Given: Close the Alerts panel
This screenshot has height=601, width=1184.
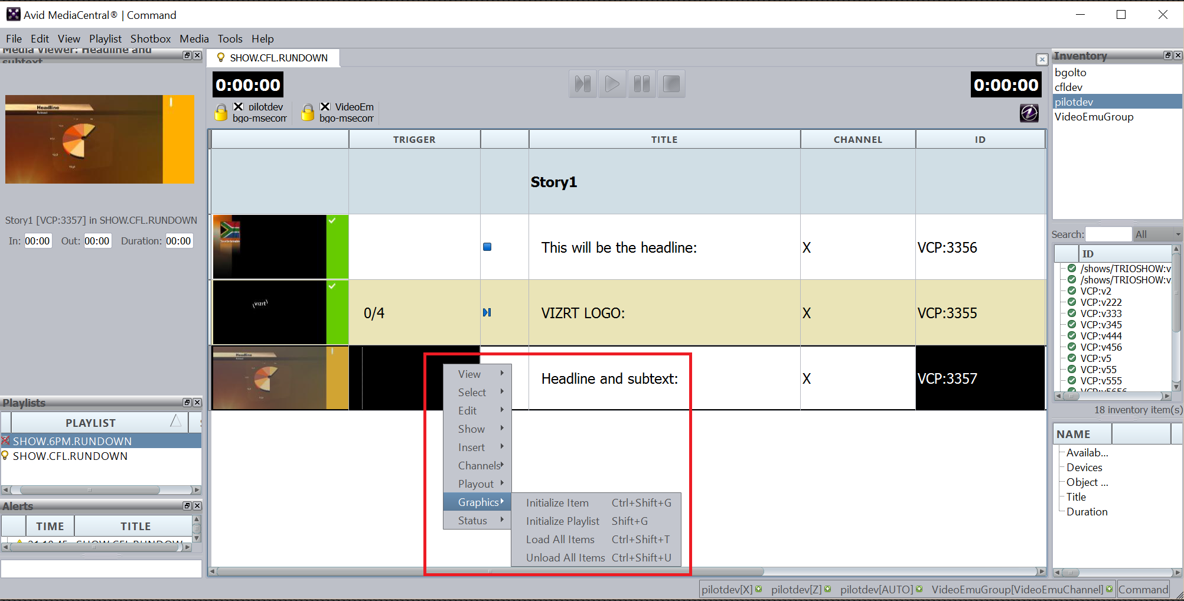Looking at the screenshot, I should point(197,506).
